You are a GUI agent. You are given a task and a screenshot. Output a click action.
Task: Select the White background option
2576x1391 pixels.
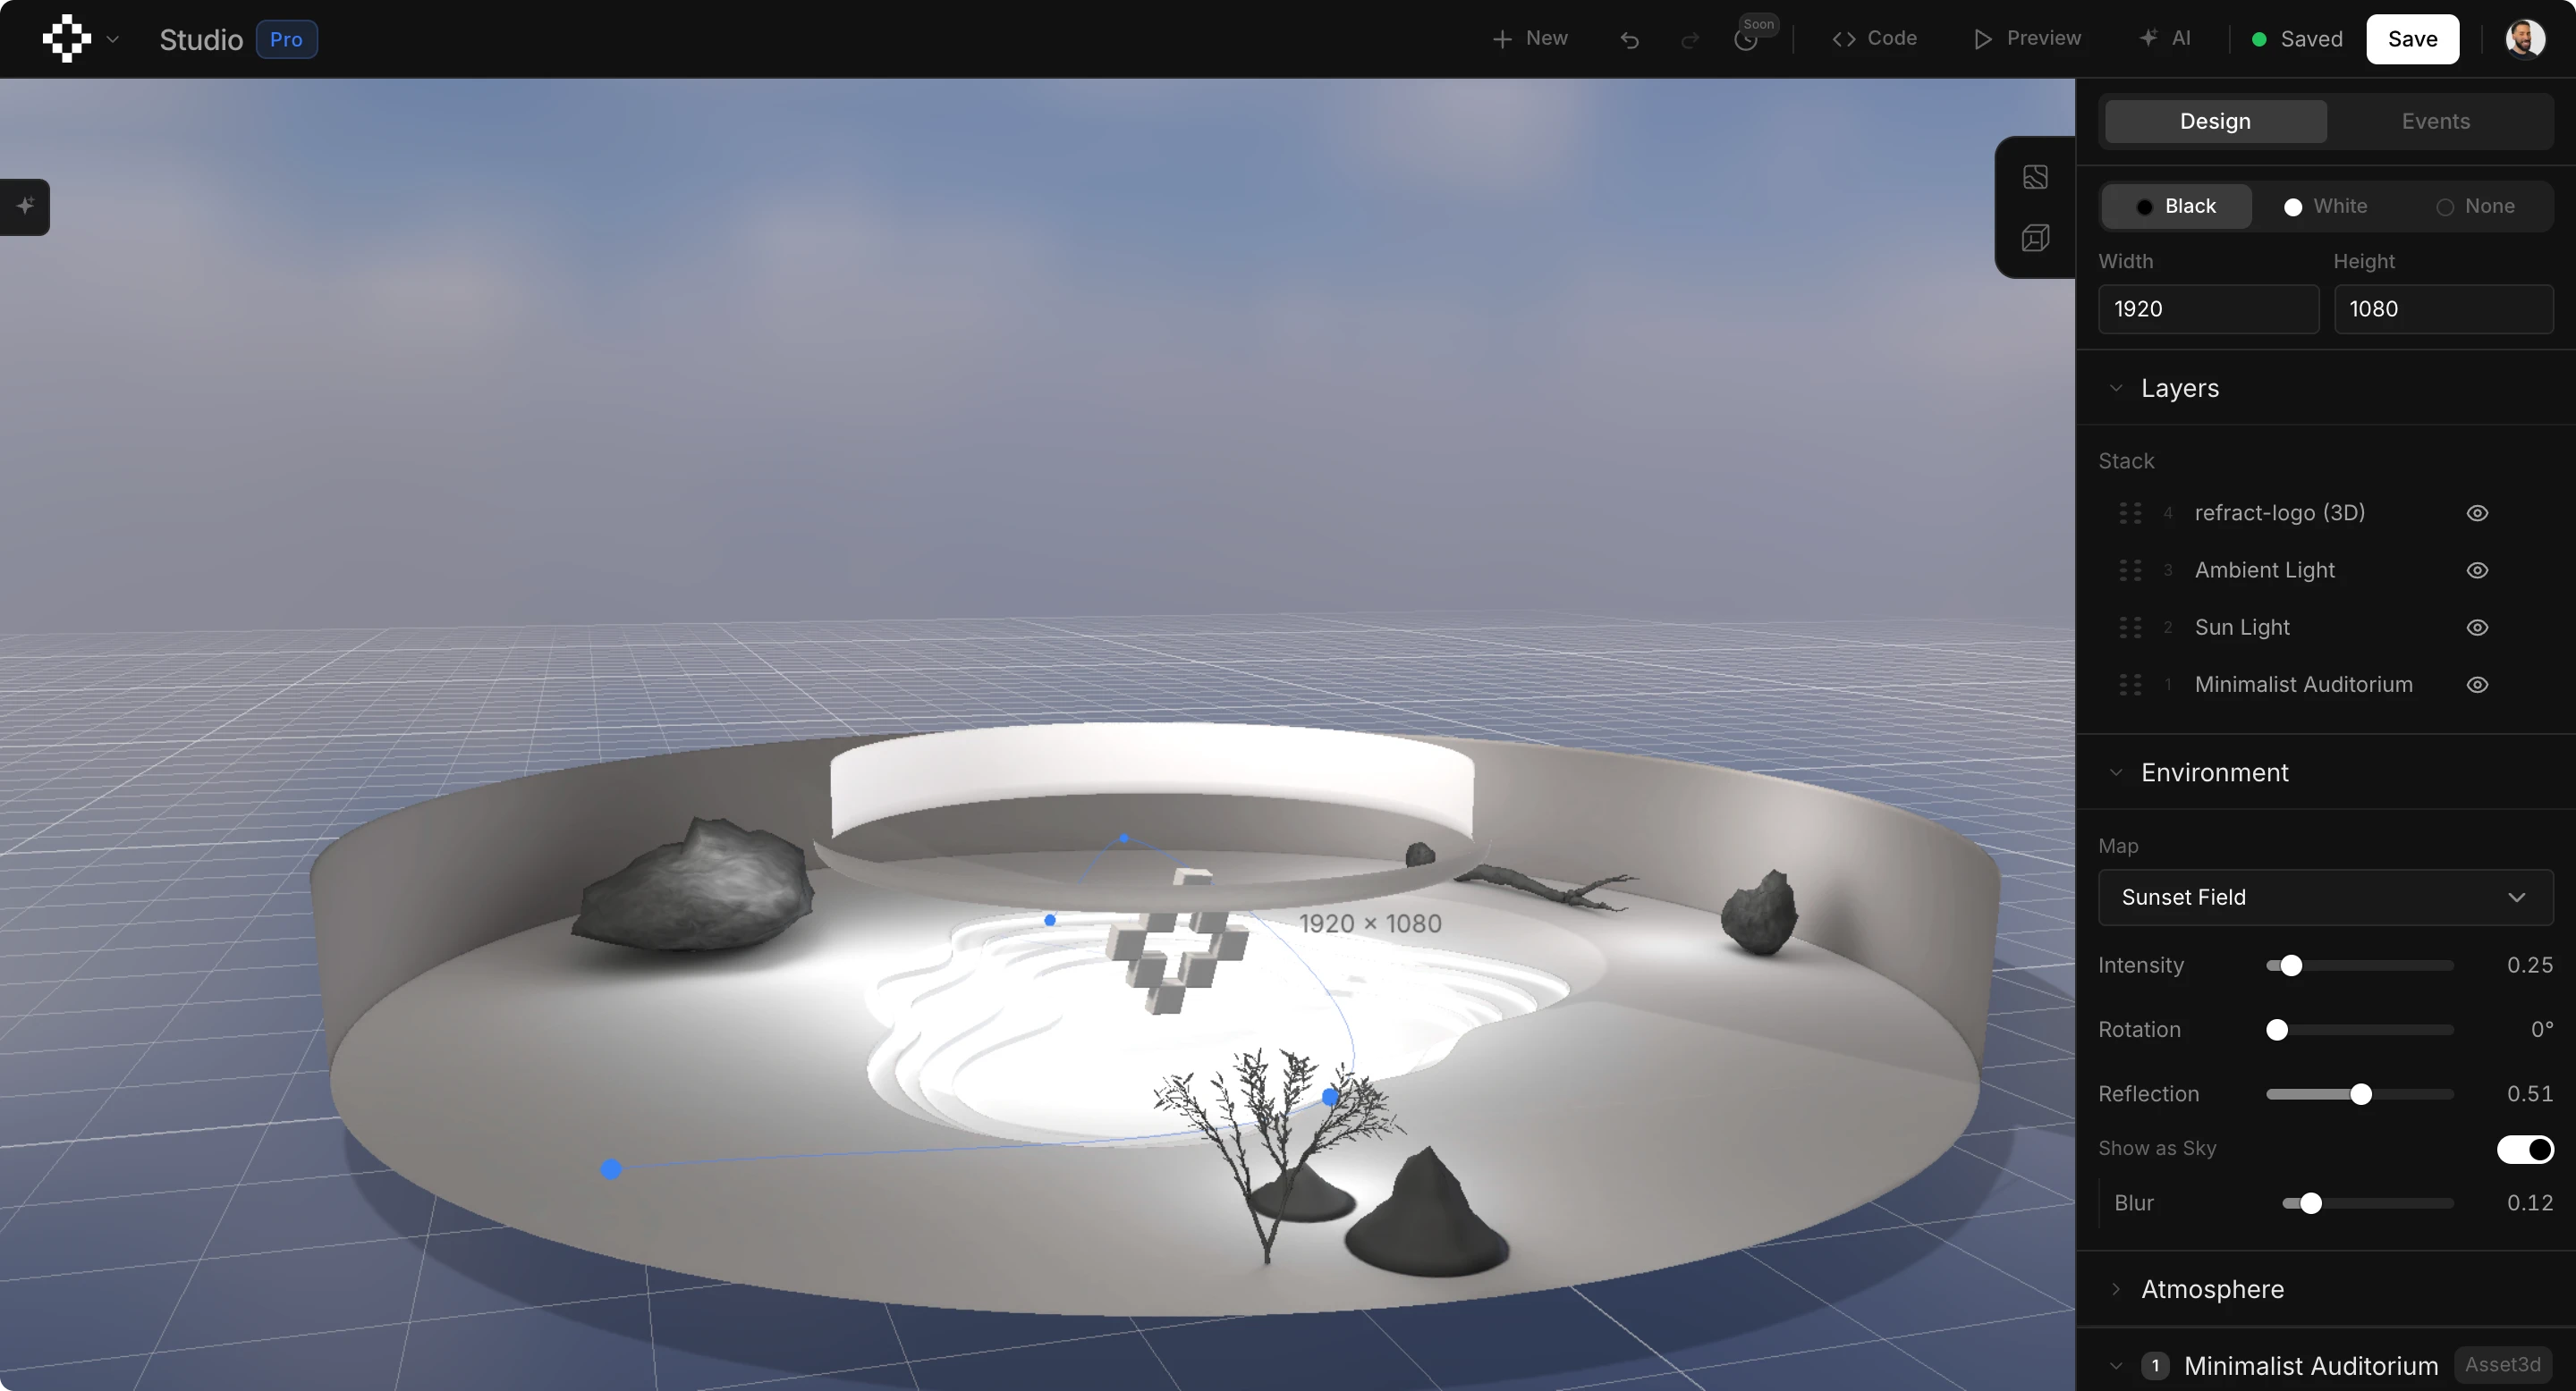click(2325, 206)
